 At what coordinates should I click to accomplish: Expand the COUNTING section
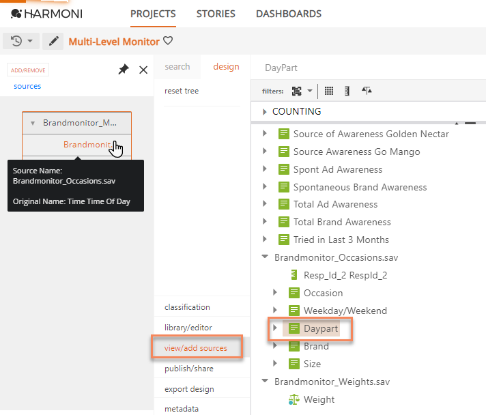264,111
